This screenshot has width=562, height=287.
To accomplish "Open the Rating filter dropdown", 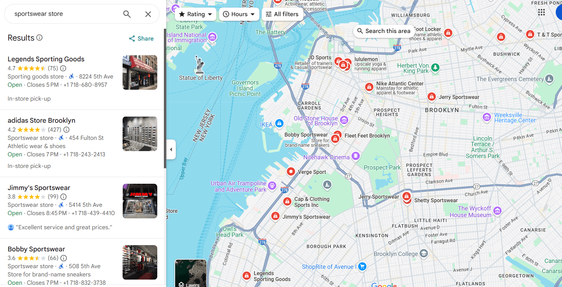I will [196, 14].
